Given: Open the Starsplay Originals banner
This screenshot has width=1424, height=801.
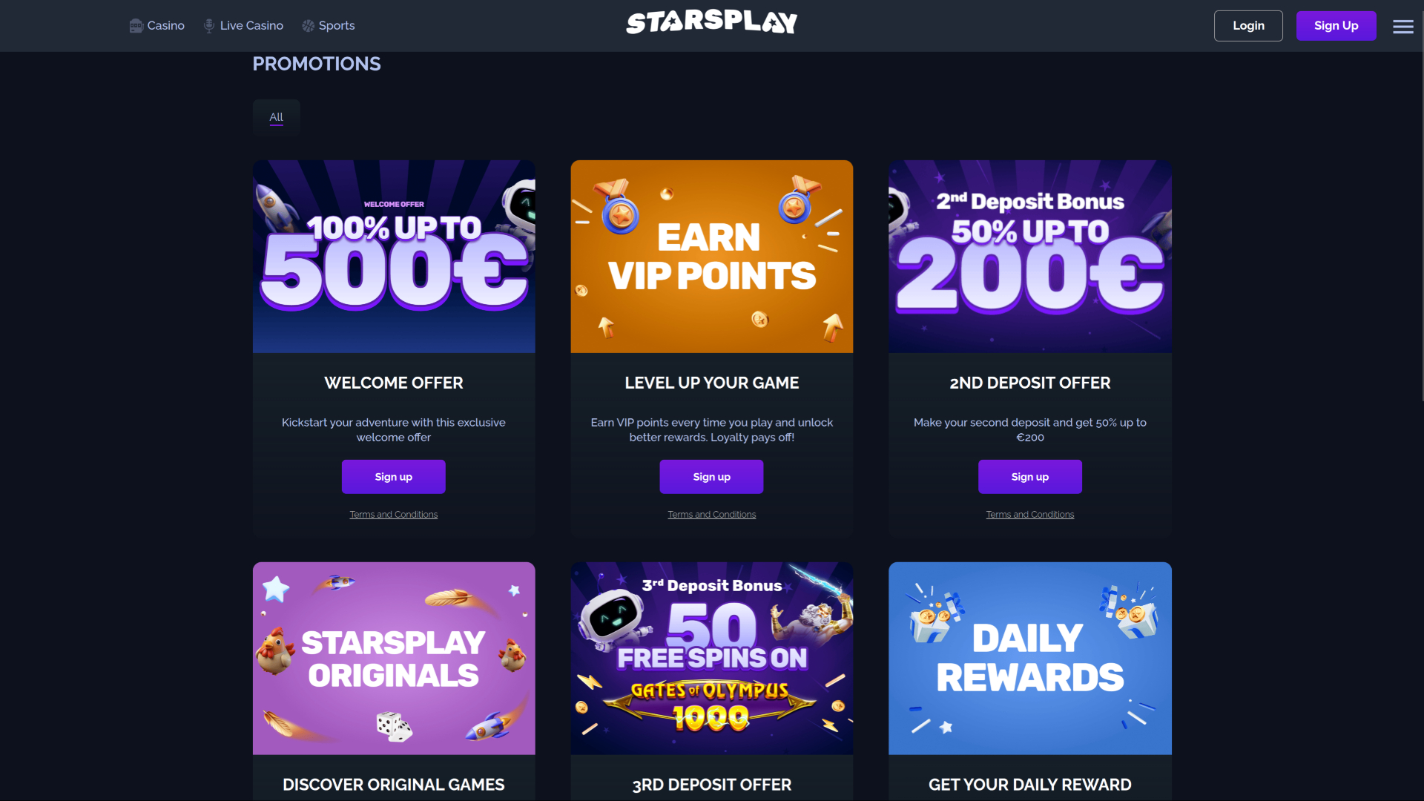Looking at the screenshot, I should (393, 658).
